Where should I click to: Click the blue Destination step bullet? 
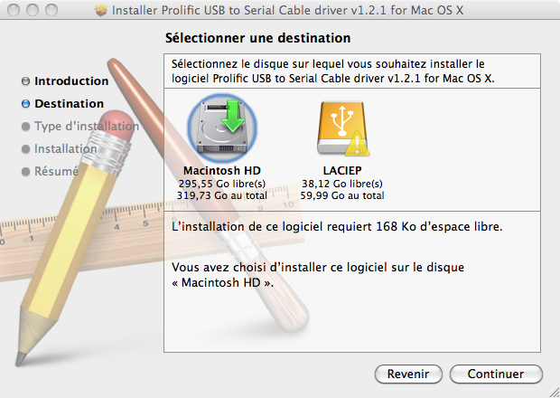[x=25, y=104]
